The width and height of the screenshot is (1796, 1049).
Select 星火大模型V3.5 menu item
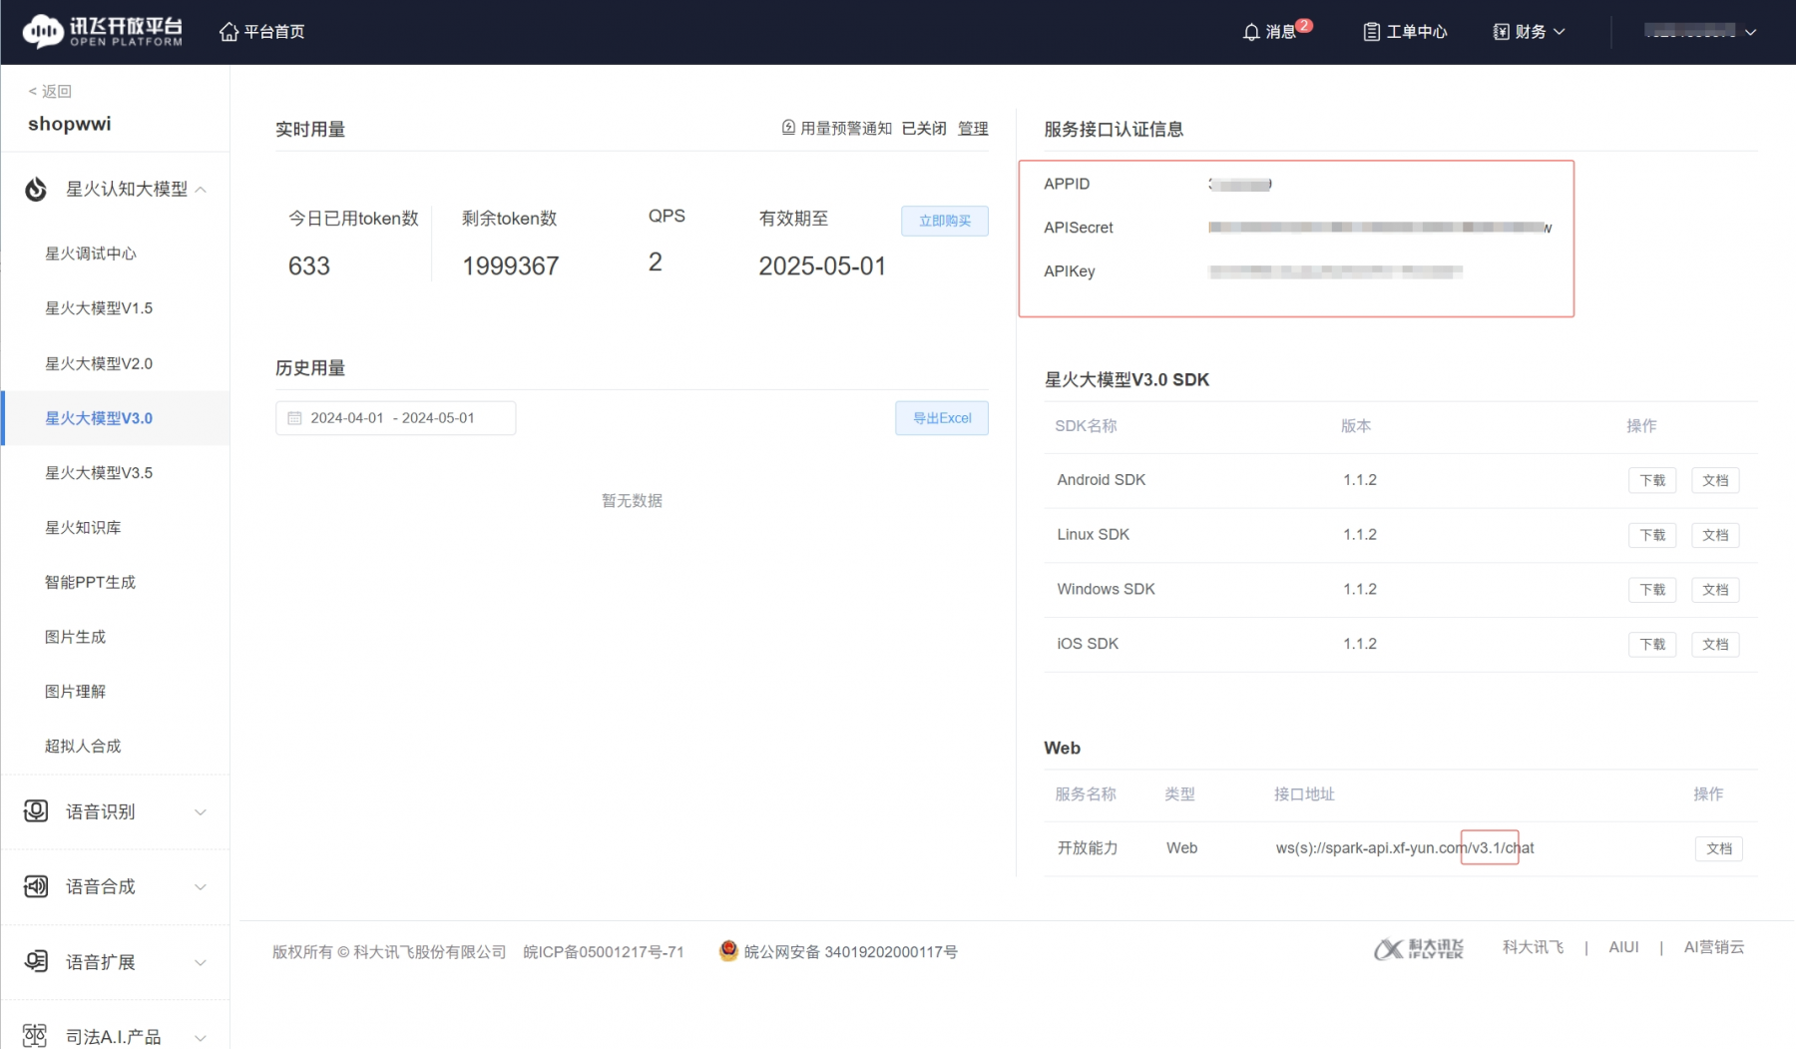pyautogui.click(x=99, y=473)
